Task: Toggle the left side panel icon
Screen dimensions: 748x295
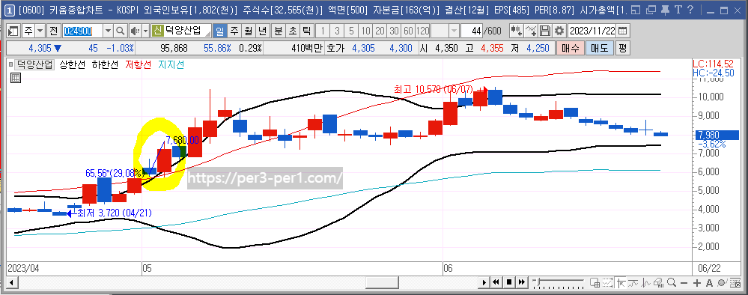Action: coord(13,31)
